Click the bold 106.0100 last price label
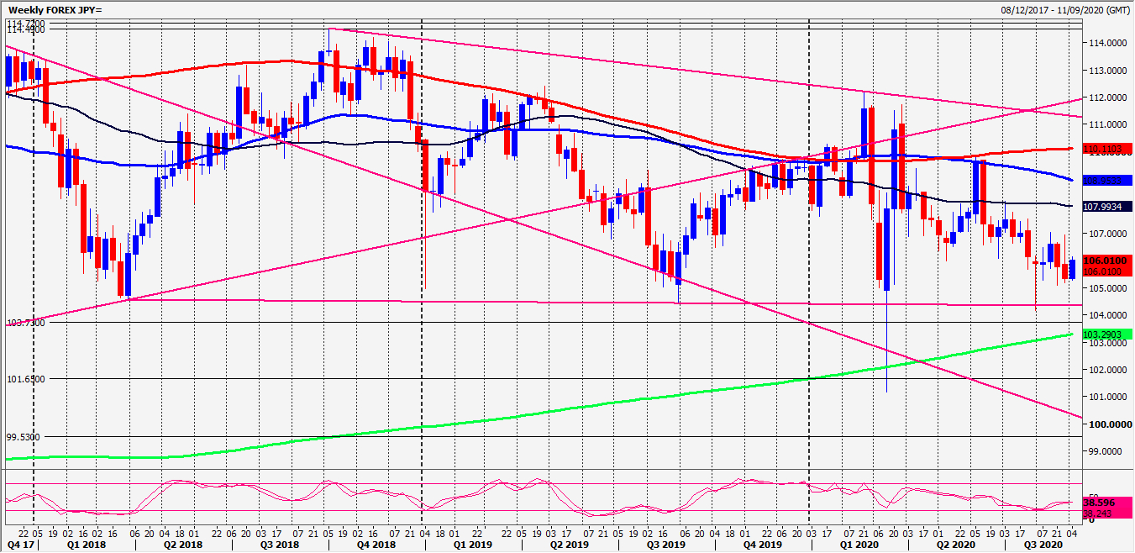 pos(1107,262)
